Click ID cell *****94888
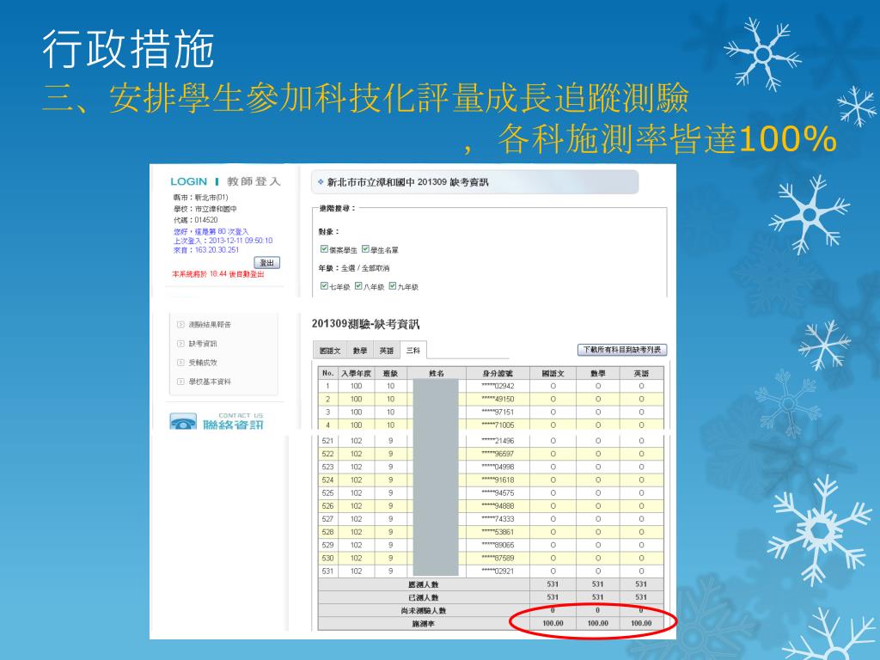This screenshot has height=660, width=880. point(498,505)
